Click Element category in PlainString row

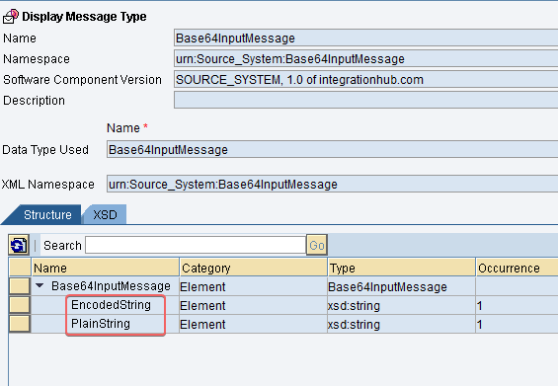coord(202,325)
